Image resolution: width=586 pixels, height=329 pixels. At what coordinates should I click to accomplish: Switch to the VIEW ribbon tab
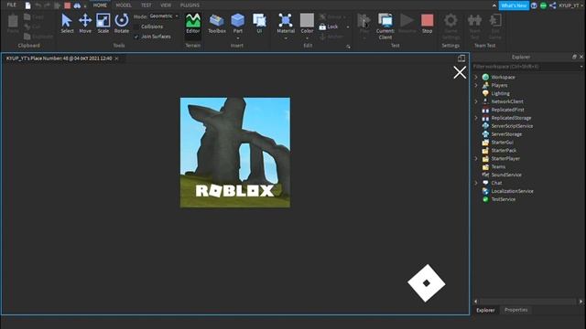pyautogui.click(x=166, y=5)
